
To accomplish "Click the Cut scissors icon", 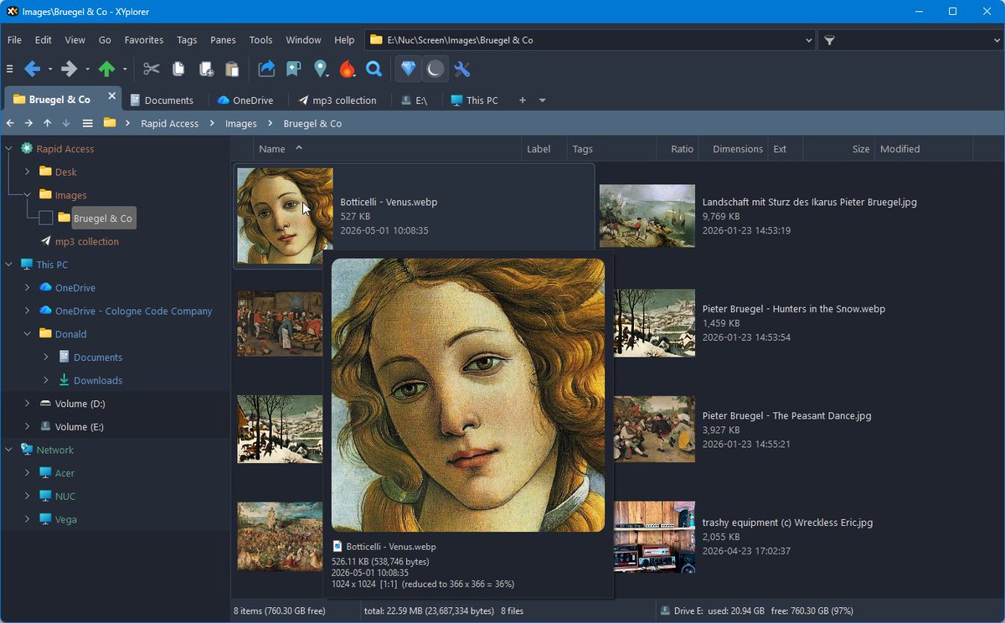I will (x=151, y=69).
